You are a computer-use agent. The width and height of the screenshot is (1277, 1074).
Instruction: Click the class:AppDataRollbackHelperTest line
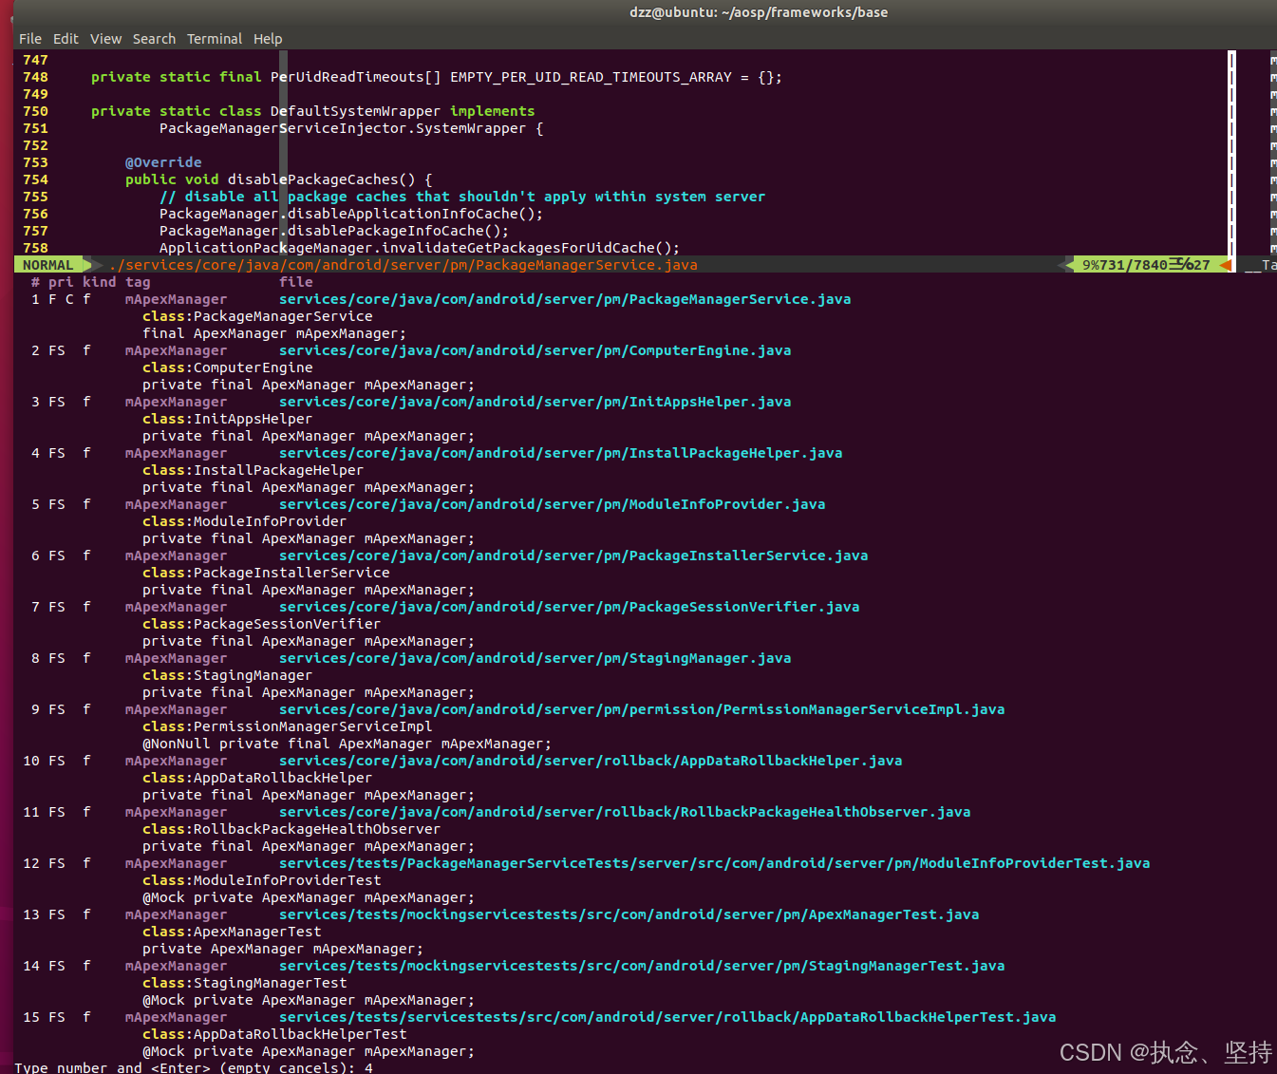pyautogui.click(x=274, y=1034)
